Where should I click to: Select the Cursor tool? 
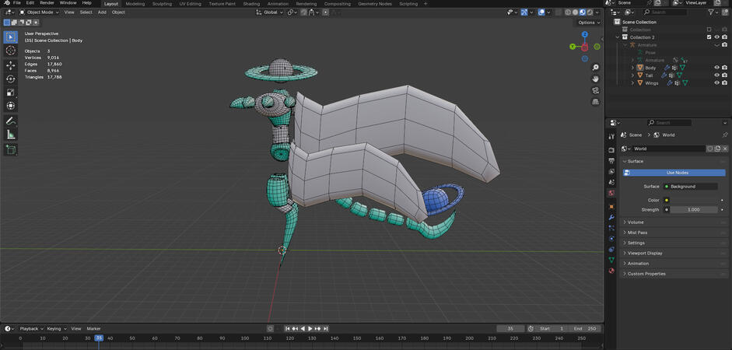11,51
